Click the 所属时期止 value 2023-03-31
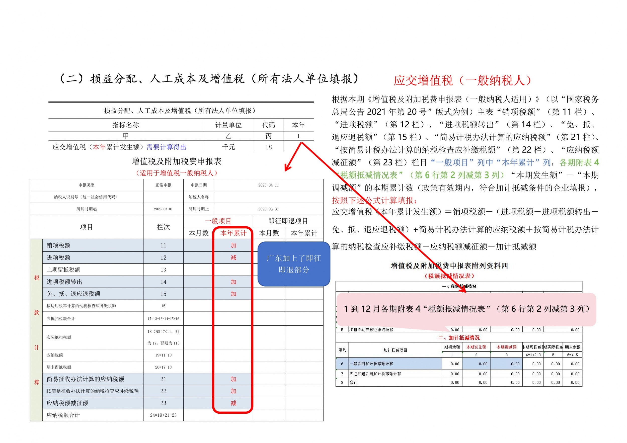The width and height of the screenshot is (627, 443). [268, 209]
